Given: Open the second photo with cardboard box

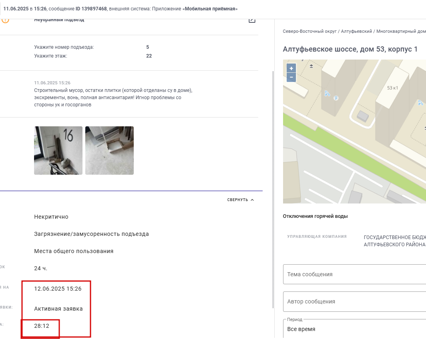Looking at the screenshot, I should (x=109, y=151).
